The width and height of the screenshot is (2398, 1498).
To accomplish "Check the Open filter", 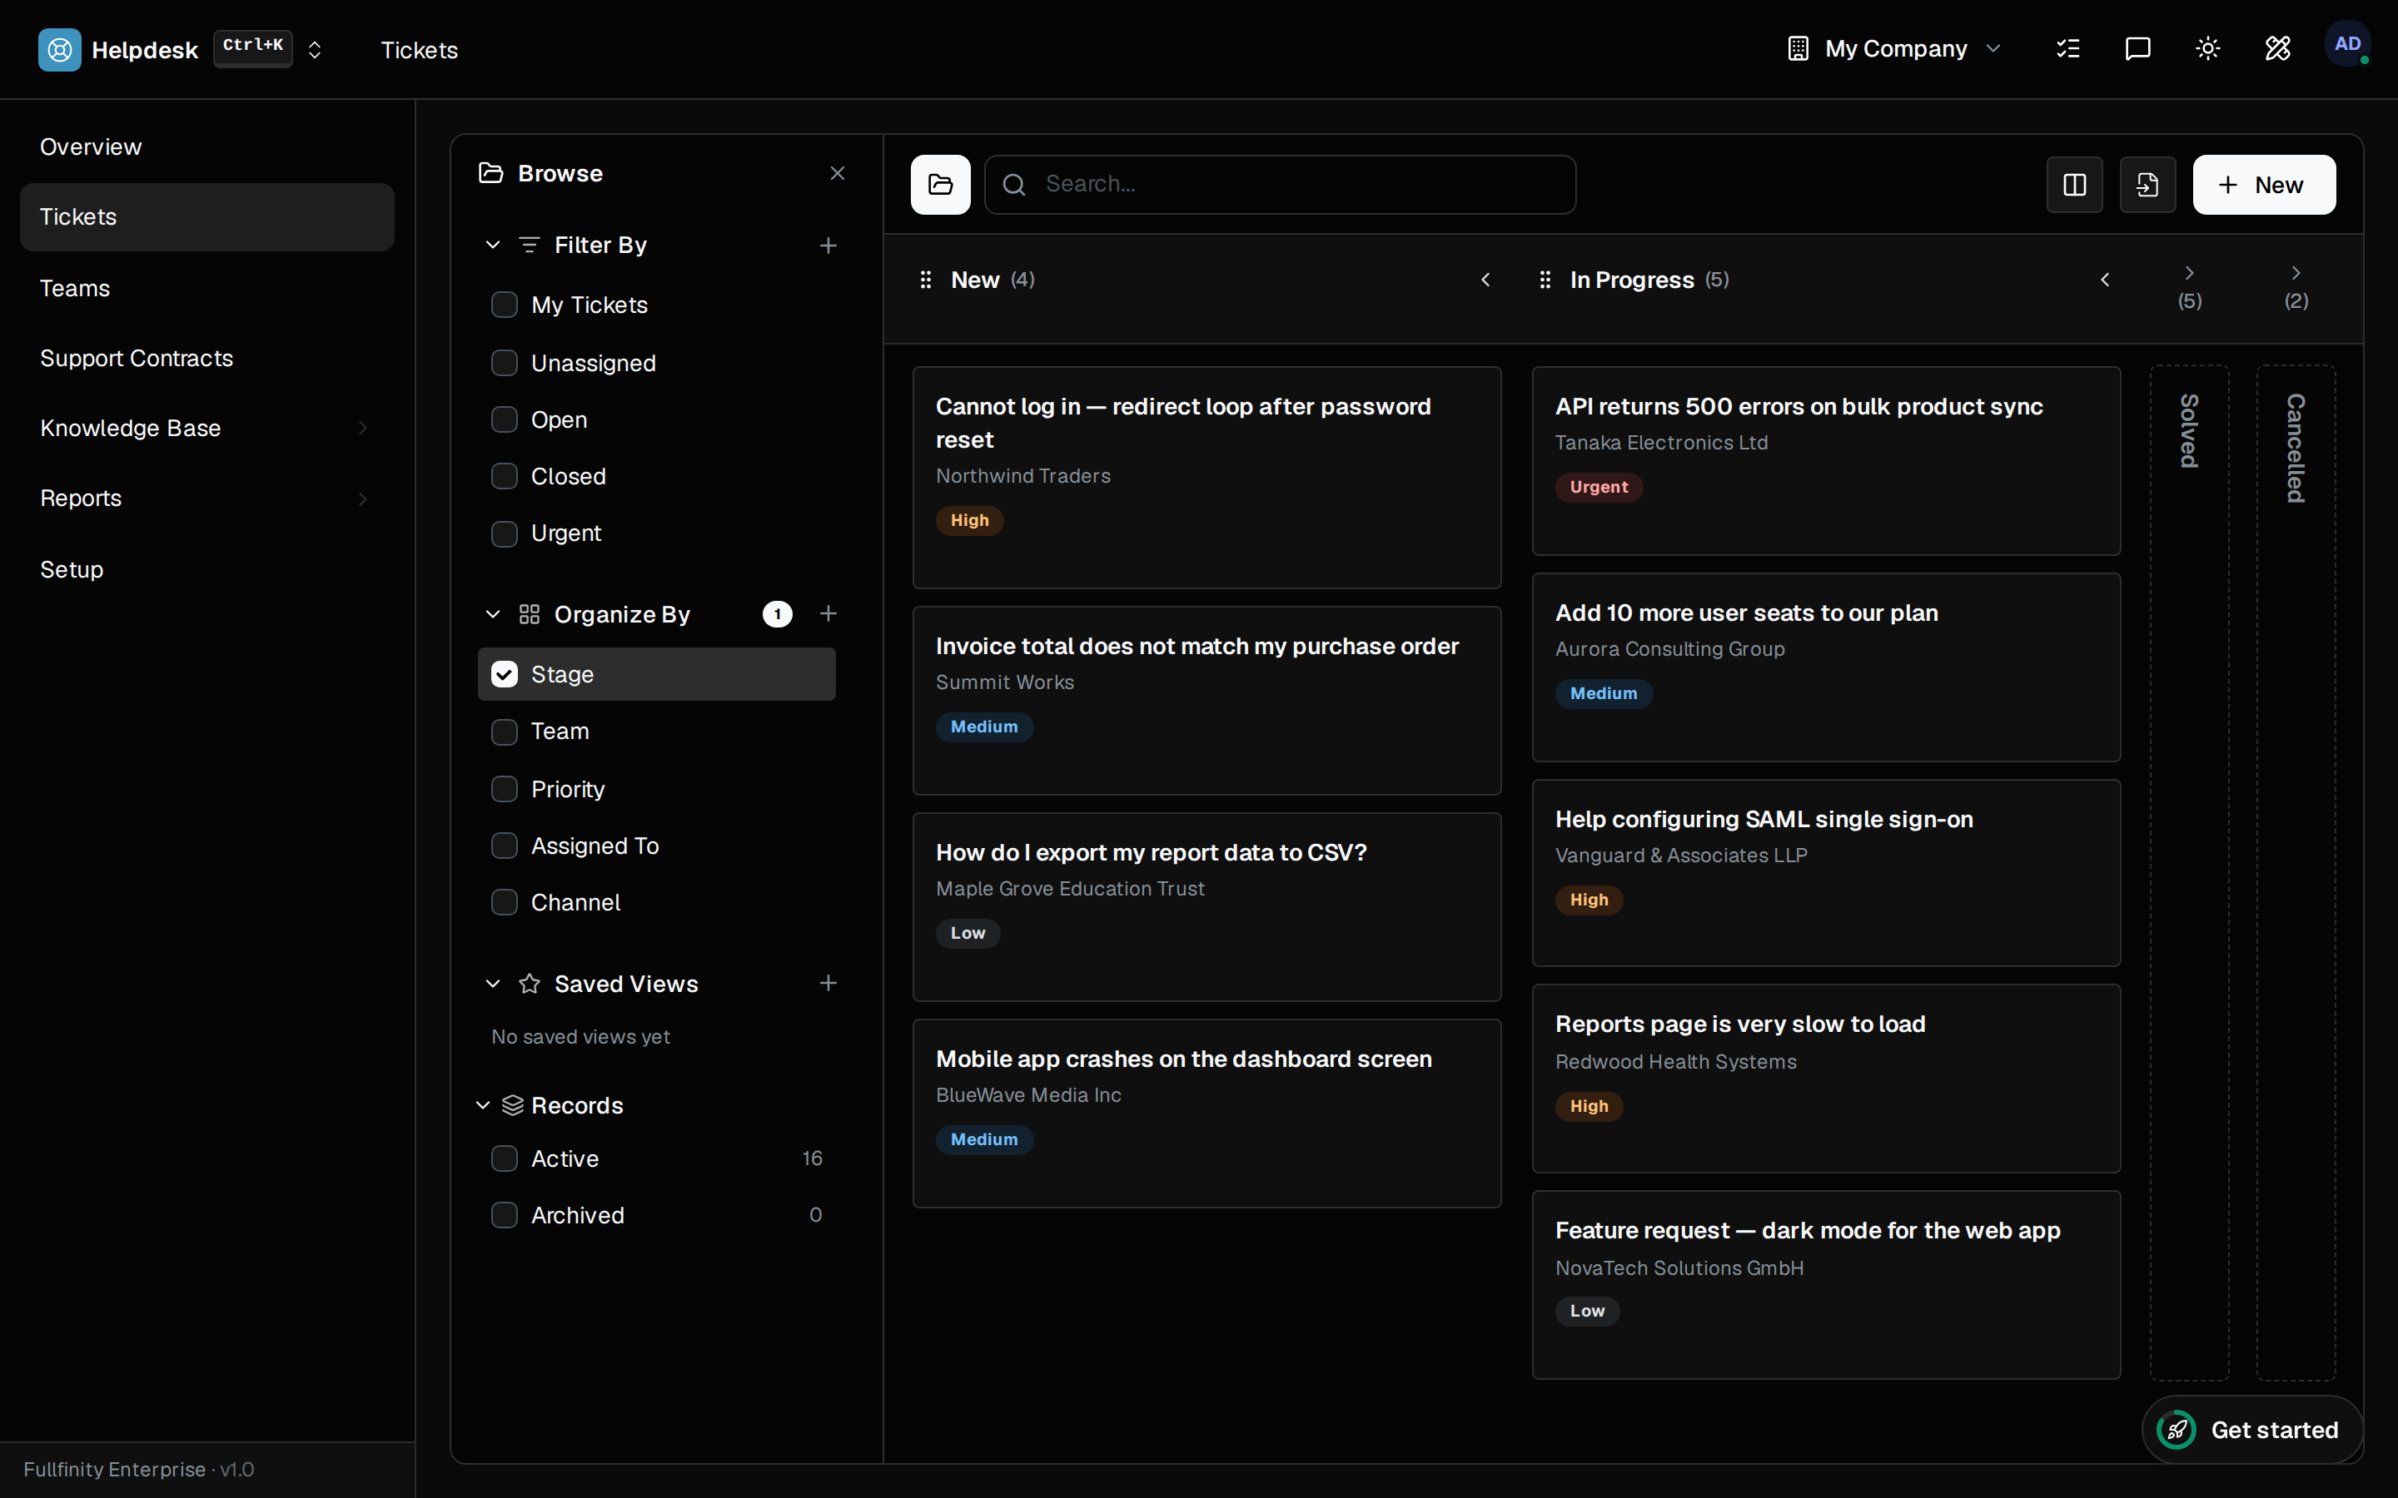I will point(505,420).
